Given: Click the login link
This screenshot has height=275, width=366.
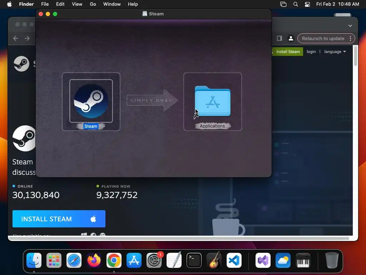Looking at the screenshot, I should pyautogui.click(x=311, y=52).
